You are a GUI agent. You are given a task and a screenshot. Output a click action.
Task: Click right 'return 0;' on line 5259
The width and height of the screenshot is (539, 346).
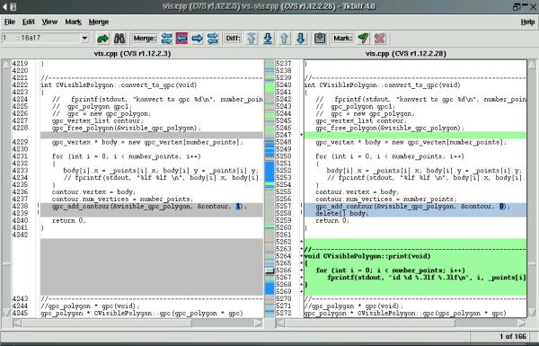coord(332,220)
